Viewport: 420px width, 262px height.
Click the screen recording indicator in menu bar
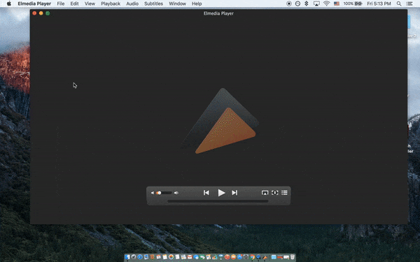point(289,3)
